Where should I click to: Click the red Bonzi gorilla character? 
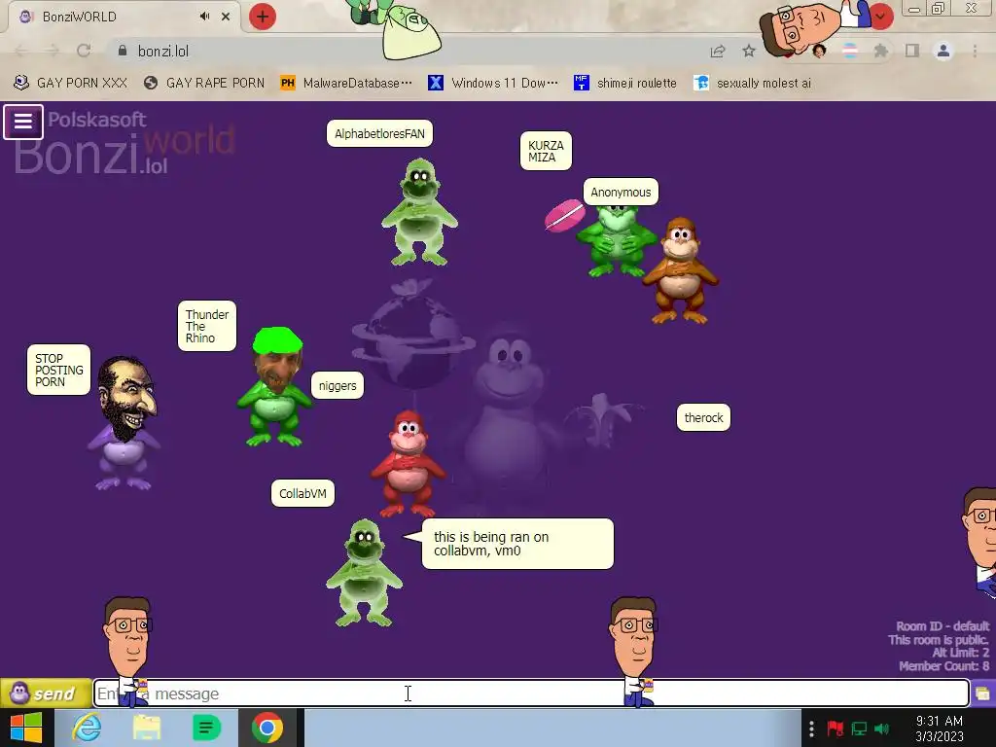click(408, 462)
